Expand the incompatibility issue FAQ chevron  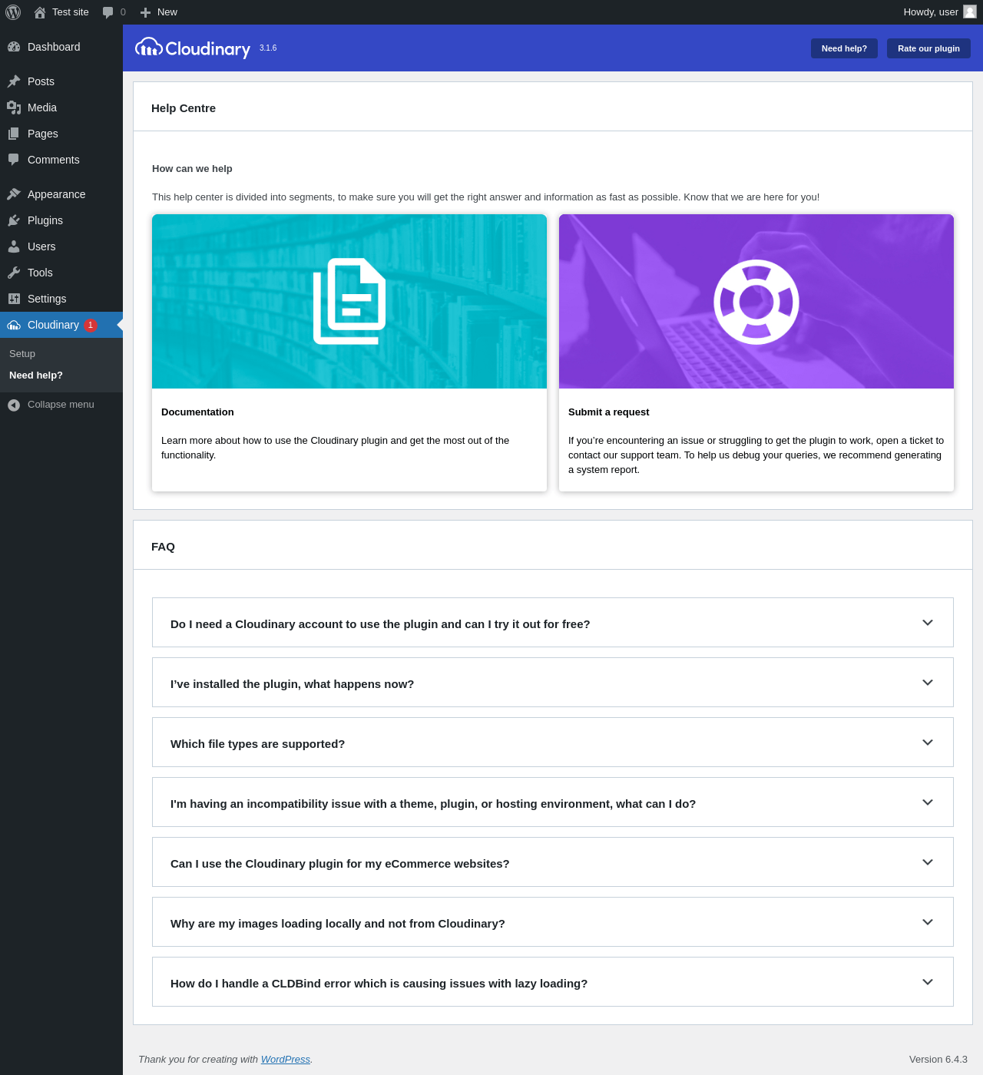coord(927,802)
